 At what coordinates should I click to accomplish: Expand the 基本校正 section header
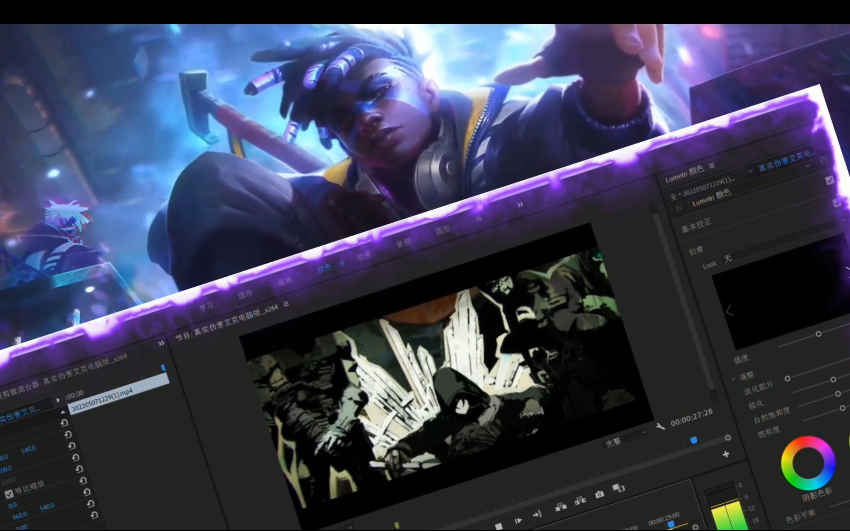pyautogui.click(x=696, y=225)
